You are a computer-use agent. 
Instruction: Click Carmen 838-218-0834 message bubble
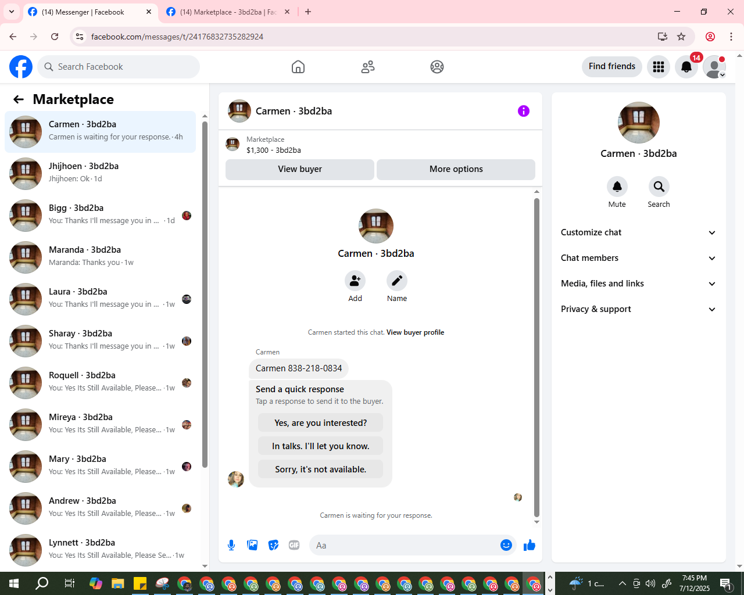299,368
